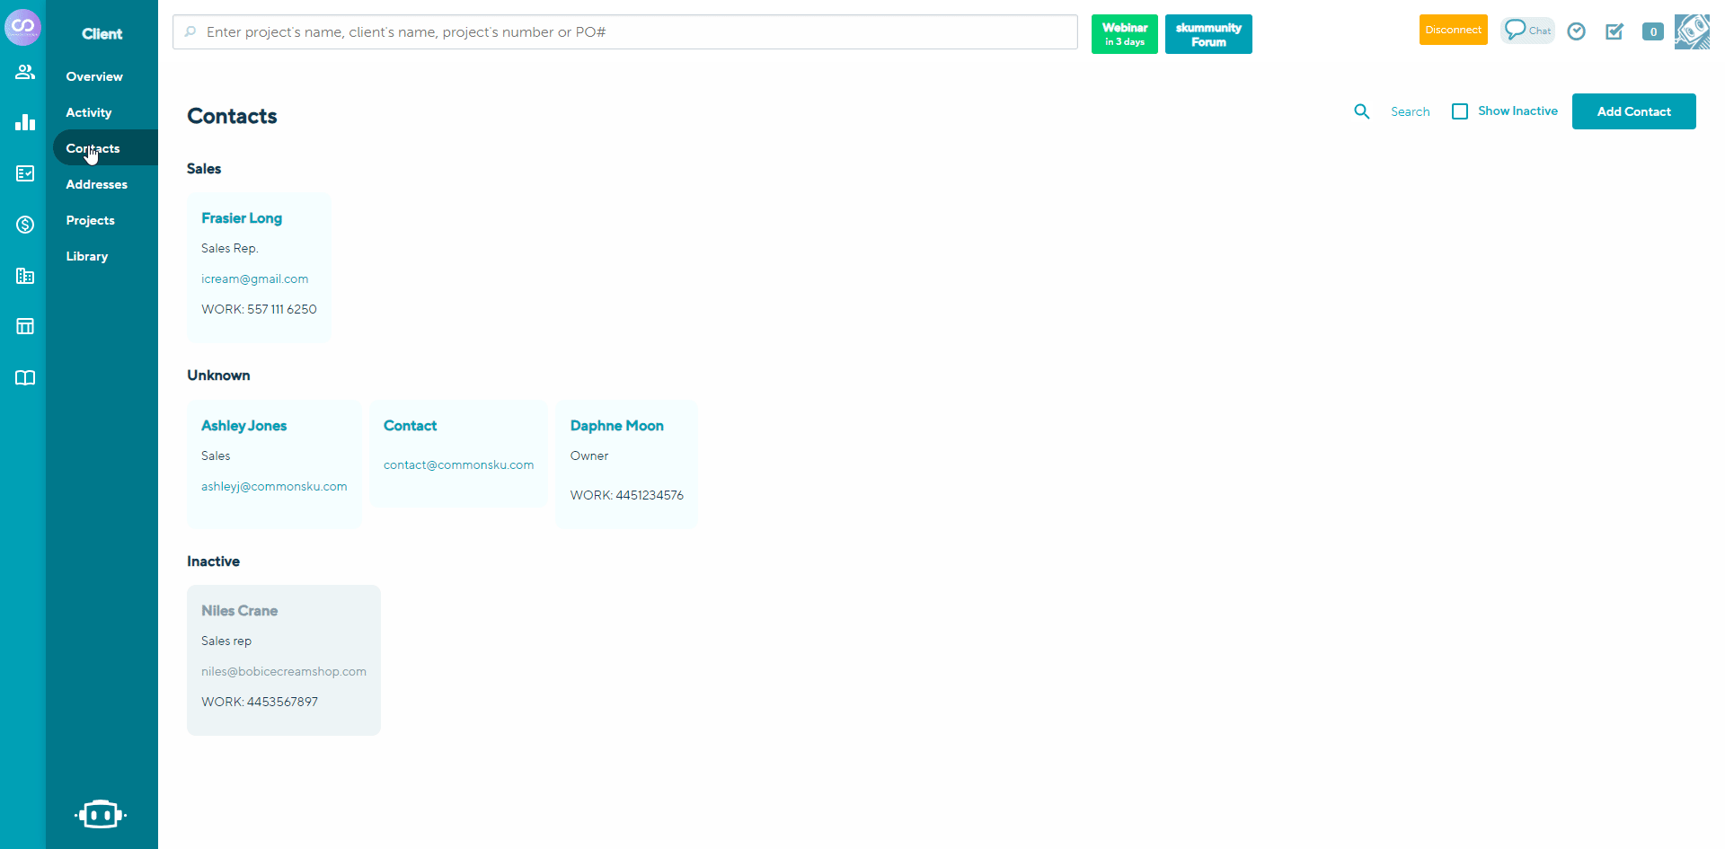
Task: Open tasks via the checkmark icon
Action: [x=1614, y=31]
